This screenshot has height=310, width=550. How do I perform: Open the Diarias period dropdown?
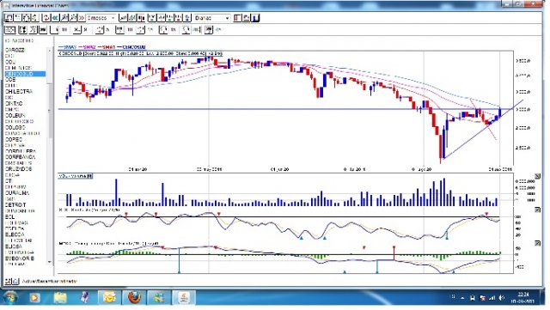212,18
